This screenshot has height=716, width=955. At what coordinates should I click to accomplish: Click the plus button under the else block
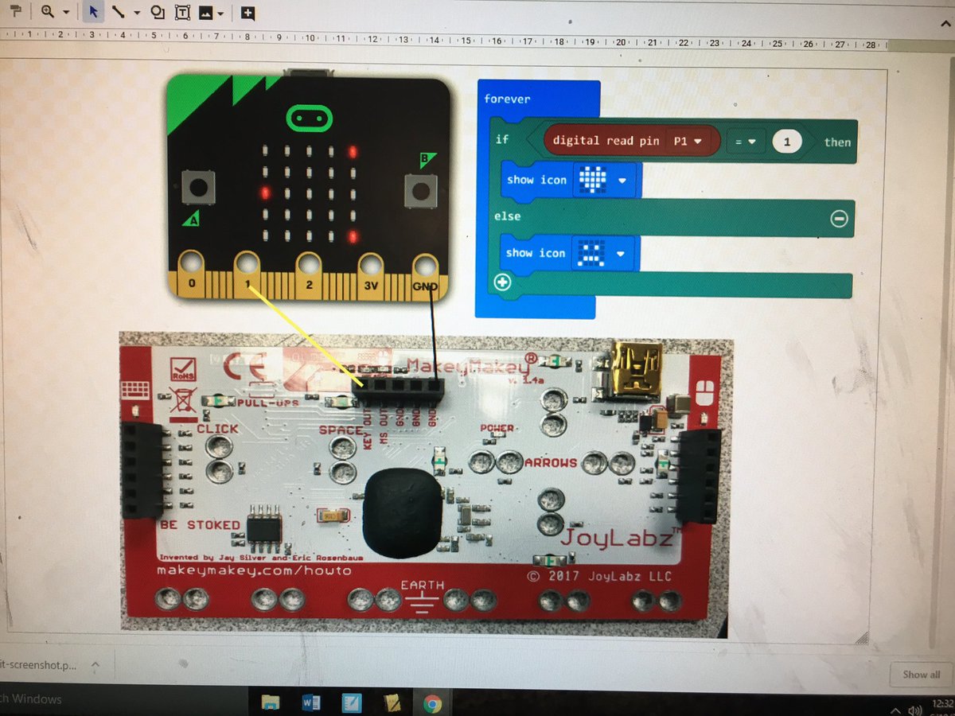tap(503, 282)
